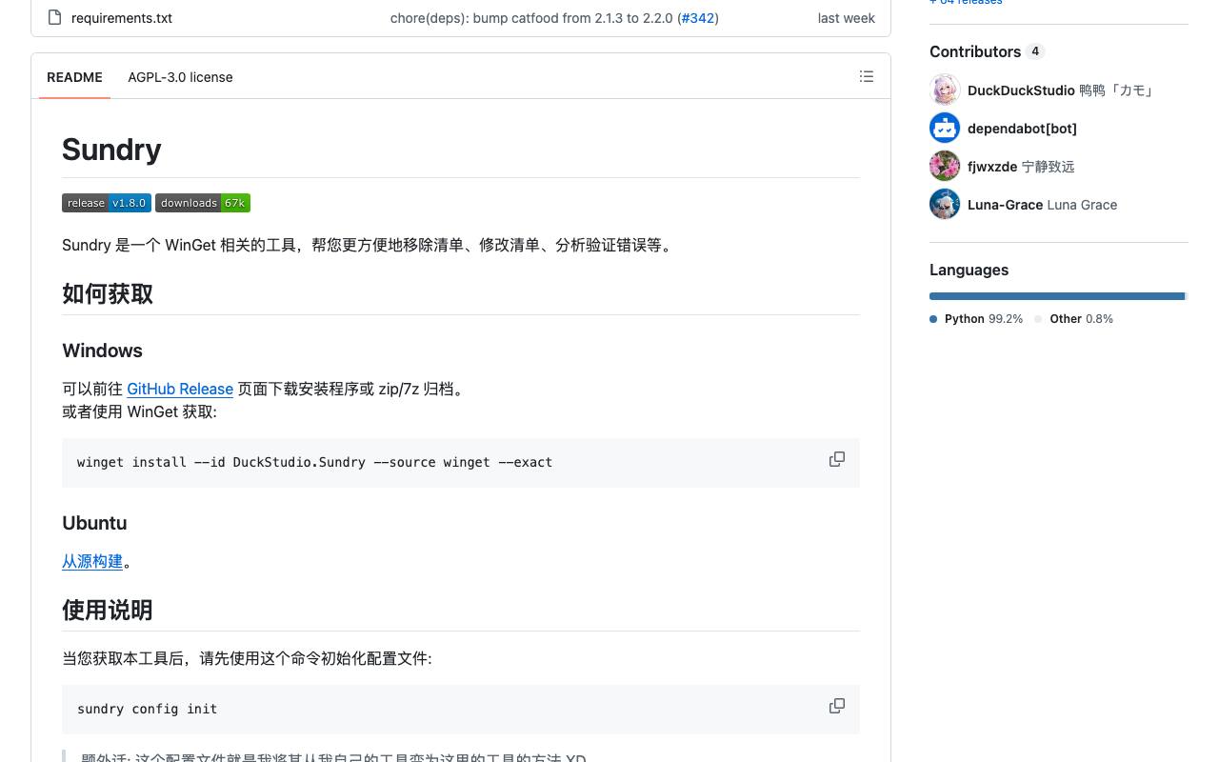Open dependabot[bot] contributor profile name

pos(1022,129)
